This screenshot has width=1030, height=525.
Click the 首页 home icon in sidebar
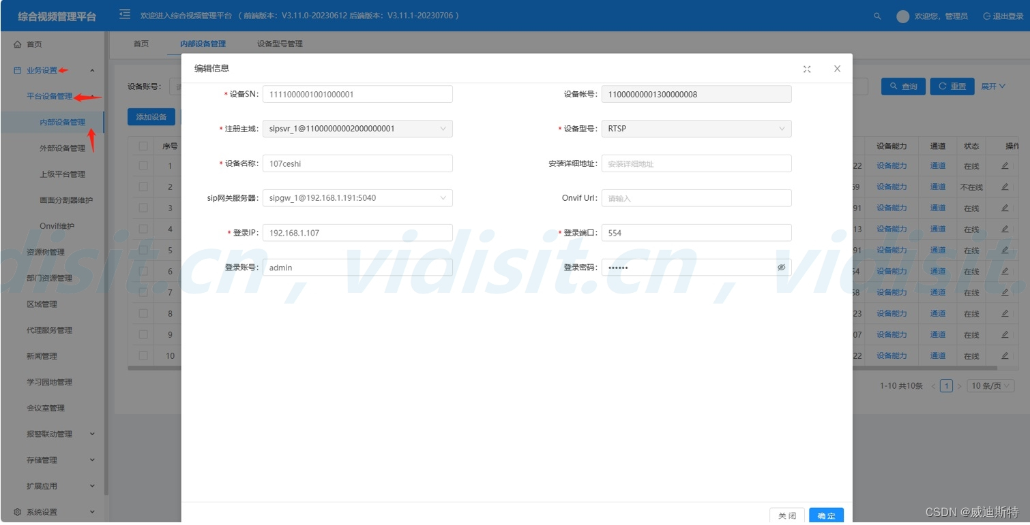(18, 44)
